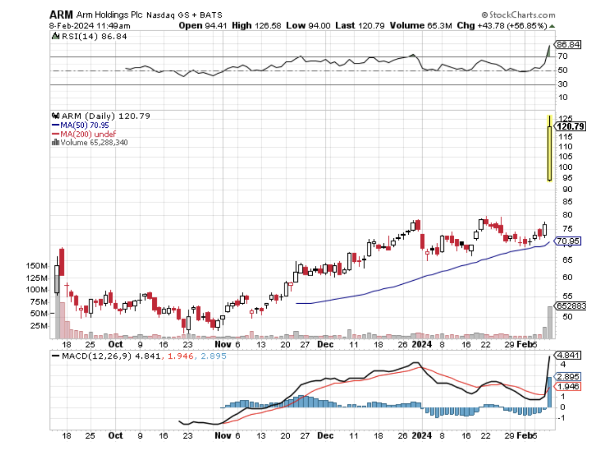Click the 30 level label on the RSI axis
604x454 pixels.
(x=563, y=84)
